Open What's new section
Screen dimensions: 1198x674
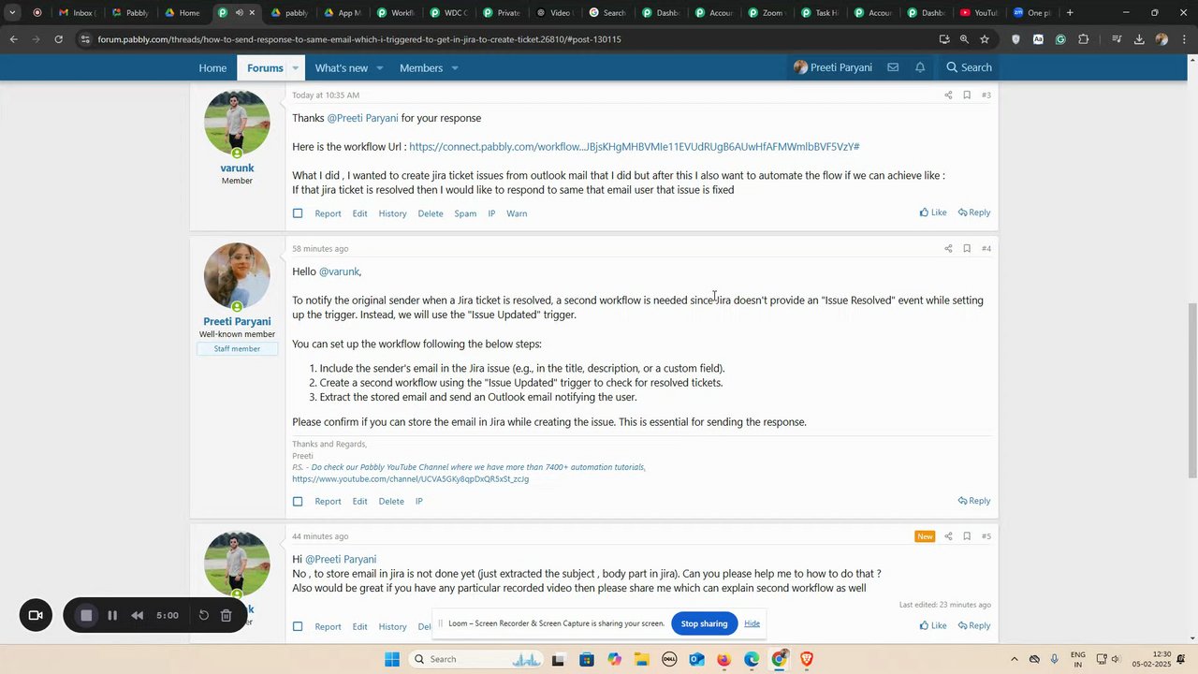[x=341, y=68]
